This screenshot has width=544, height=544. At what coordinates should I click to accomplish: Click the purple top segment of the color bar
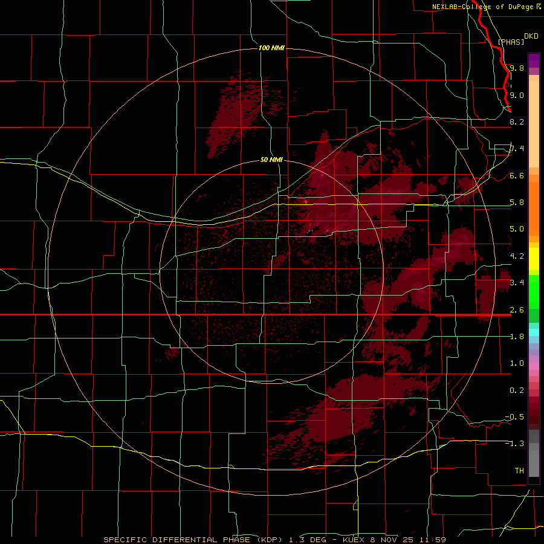(534, 60)
